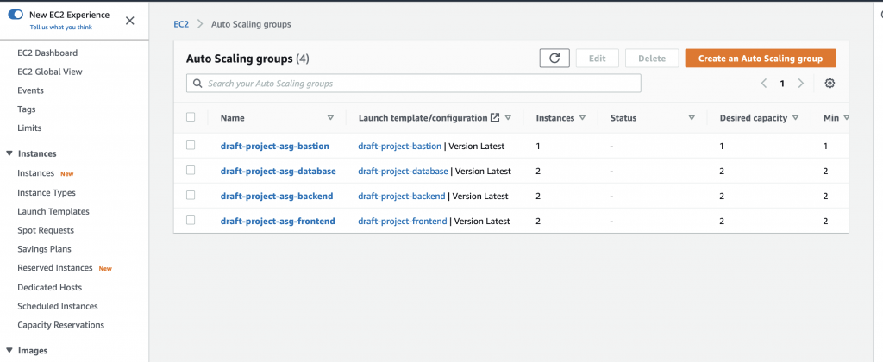This screenshot has width=883, height=362.
Task: Open draft-project-backend launch template
Action: (402, 196)
